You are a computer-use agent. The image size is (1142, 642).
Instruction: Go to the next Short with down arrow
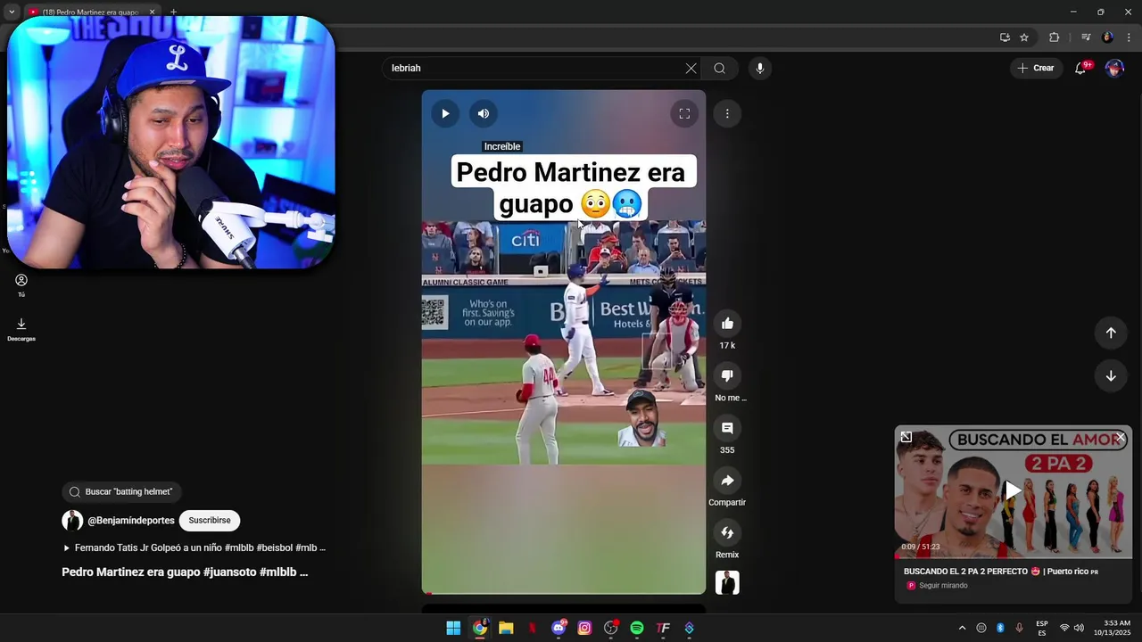click(1111, 375)
